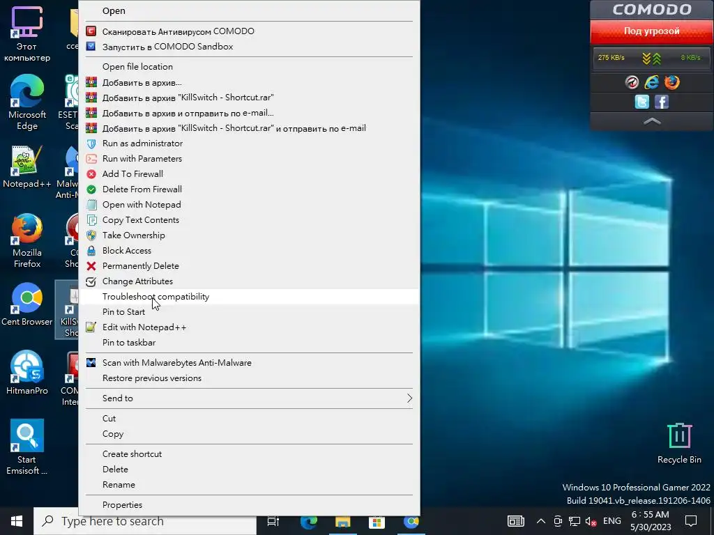Choose Properties in context menu

(x=249, y=505)
